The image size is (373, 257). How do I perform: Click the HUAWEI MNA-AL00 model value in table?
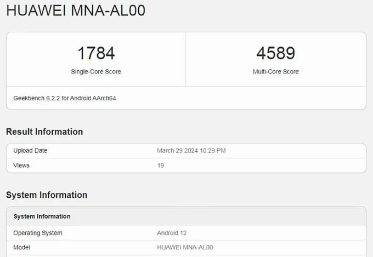(x=185, y=247)
